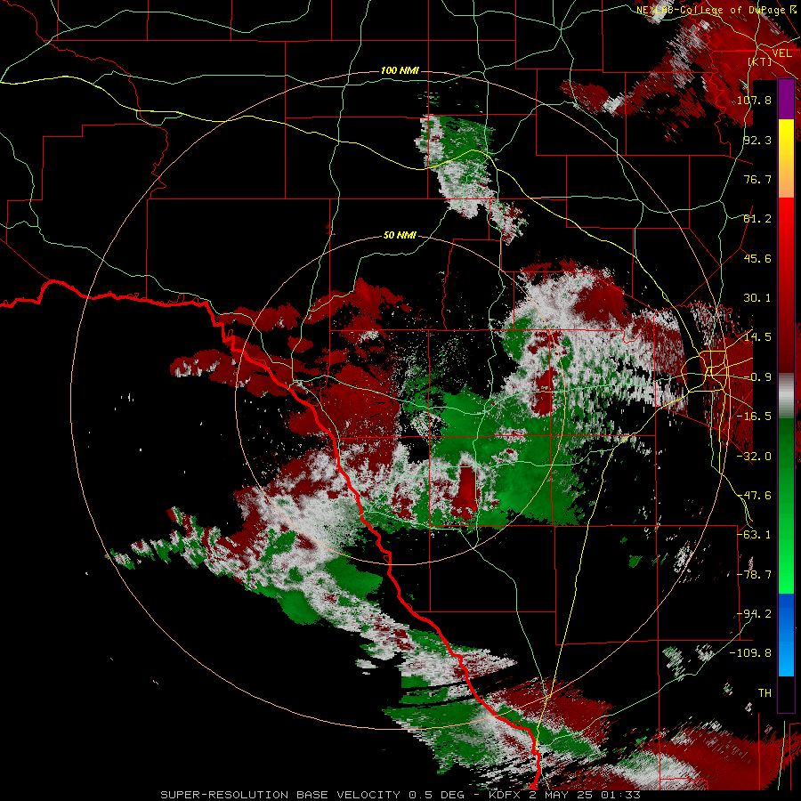The height and width of the screenshot is (801, 801).
Task: Click the -16.5 legend value
Action: (x=754, y=417)
